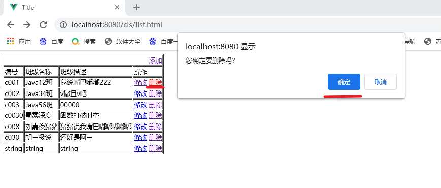441x188 pixels.
Task: Click 修改 for row c003
Action: pyautogui.click(x=141, y=105)
